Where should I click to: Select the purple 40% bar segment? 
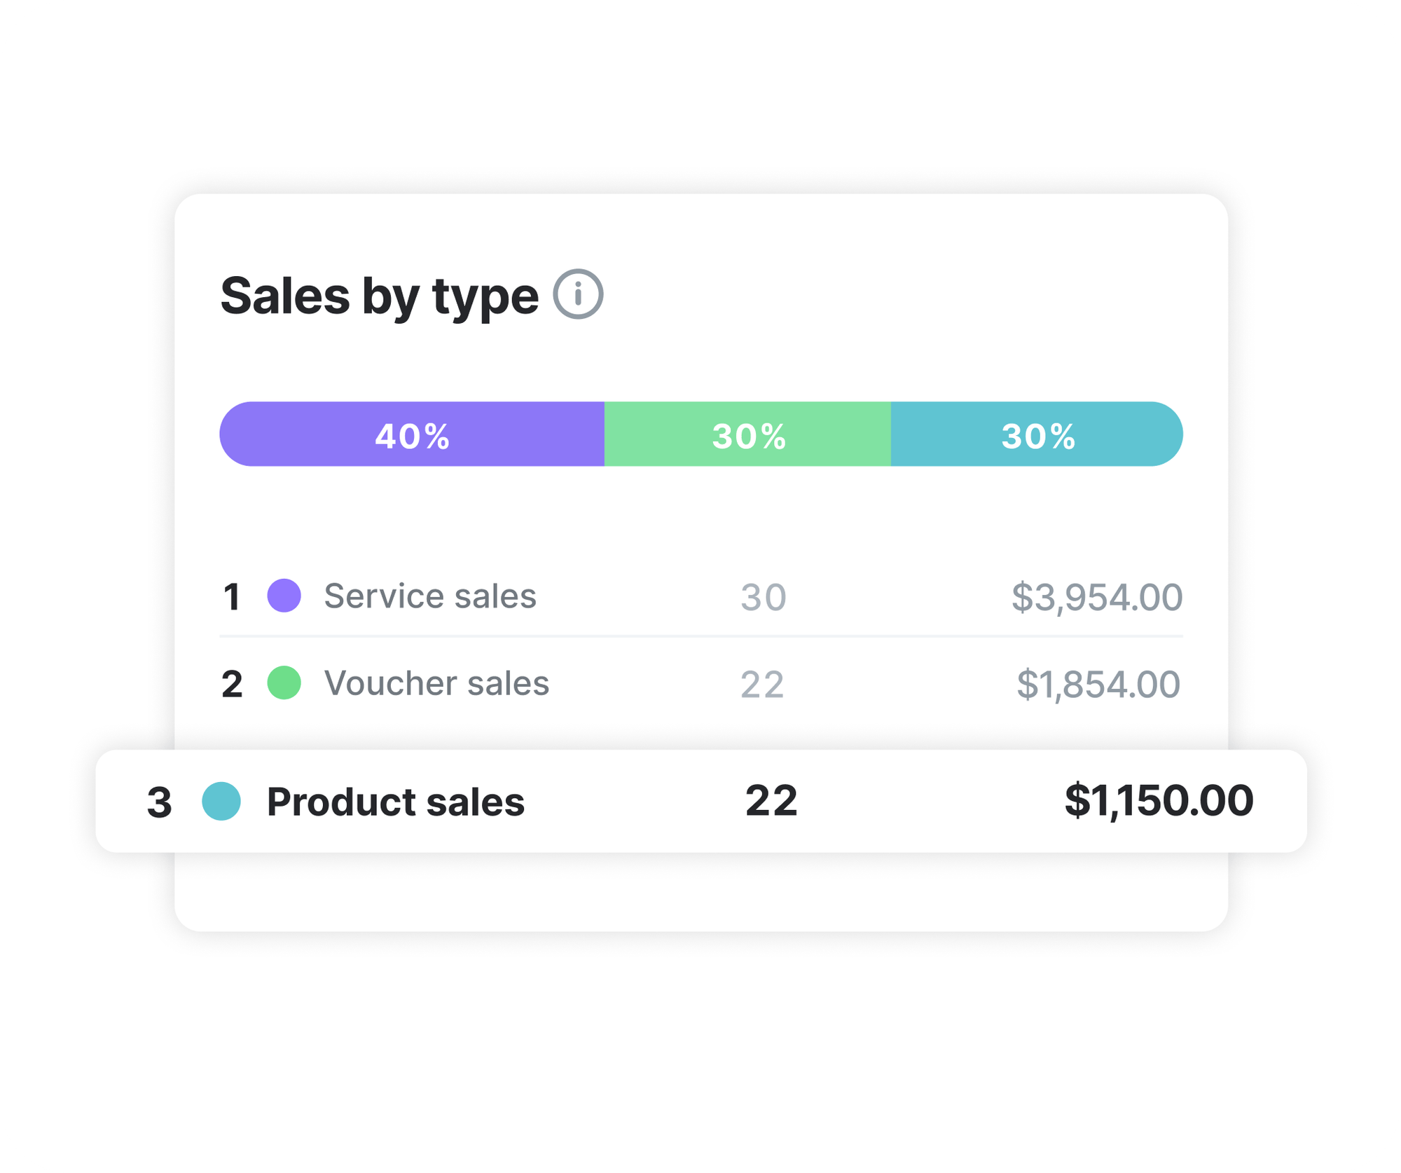(412, 434)
